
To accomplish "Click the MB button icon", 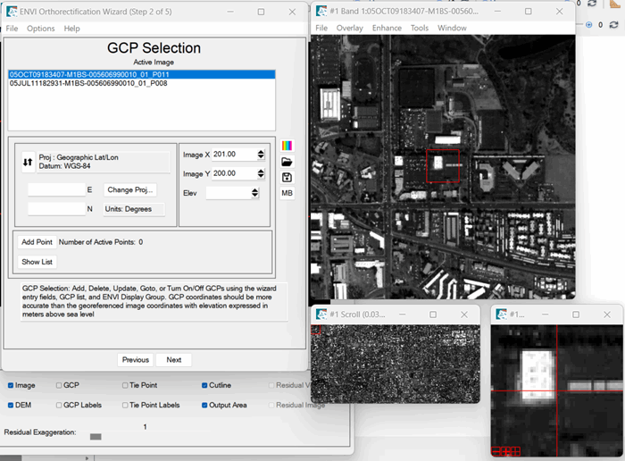I will click(287, 193).
